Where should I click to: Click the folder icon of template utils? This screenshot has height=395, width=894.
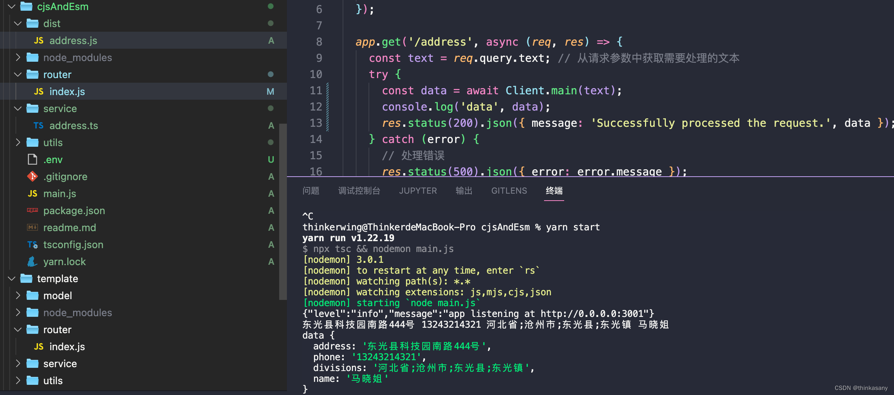click(x=33, y=380)
